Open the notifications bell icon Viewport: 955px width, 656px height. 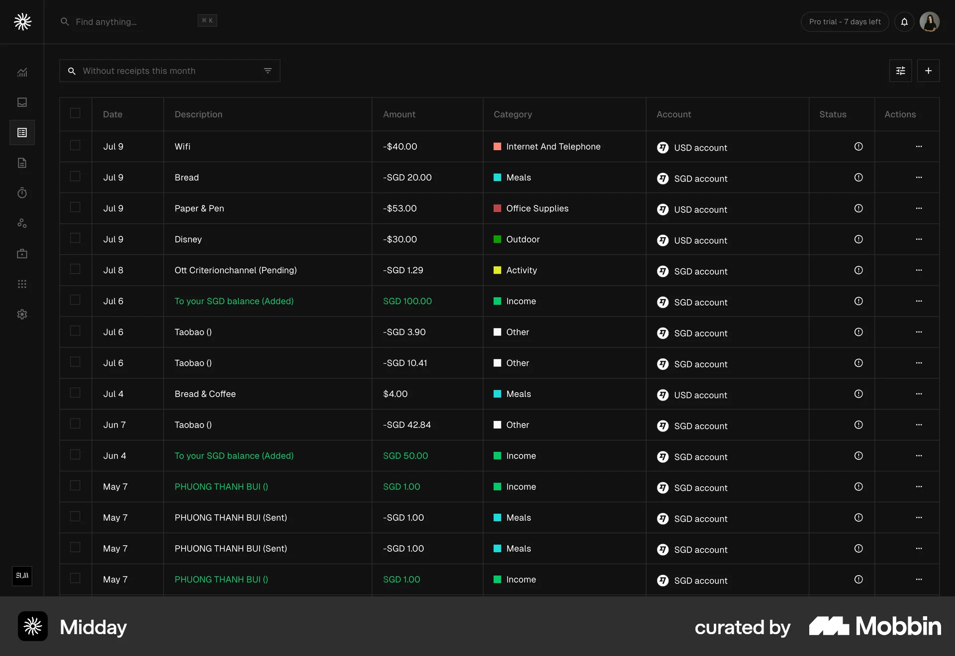click(x=904, y=22)
